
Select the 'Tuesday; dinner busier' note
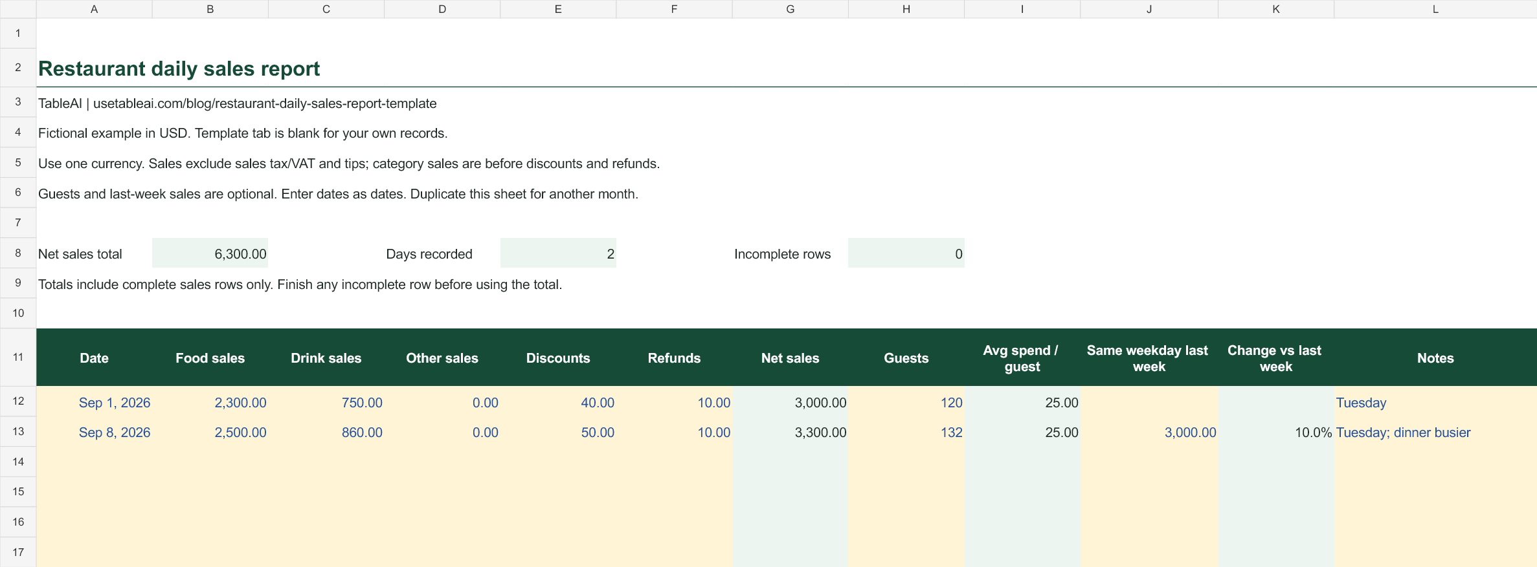coord(1435,433)
